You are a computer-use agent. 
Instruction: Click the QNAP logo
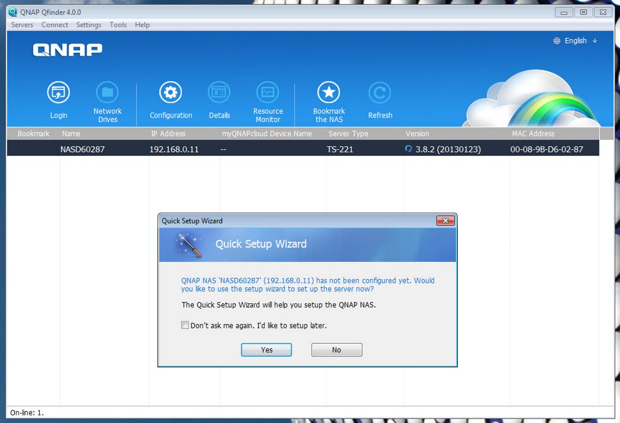point(67,49)
